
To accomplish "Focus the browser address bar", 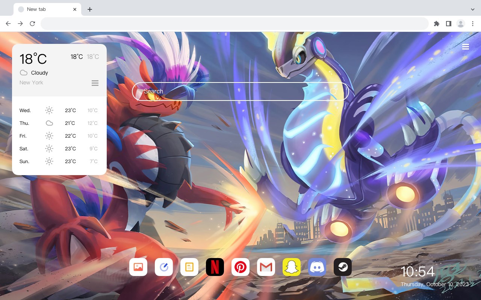I will [234, 24].
